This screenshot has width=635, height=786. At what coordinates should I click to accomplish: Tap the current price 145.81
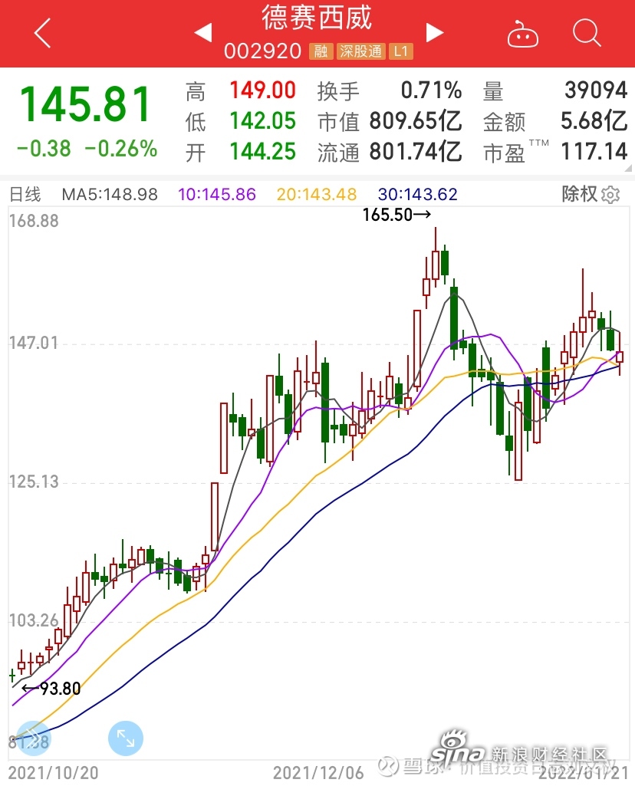85,104
